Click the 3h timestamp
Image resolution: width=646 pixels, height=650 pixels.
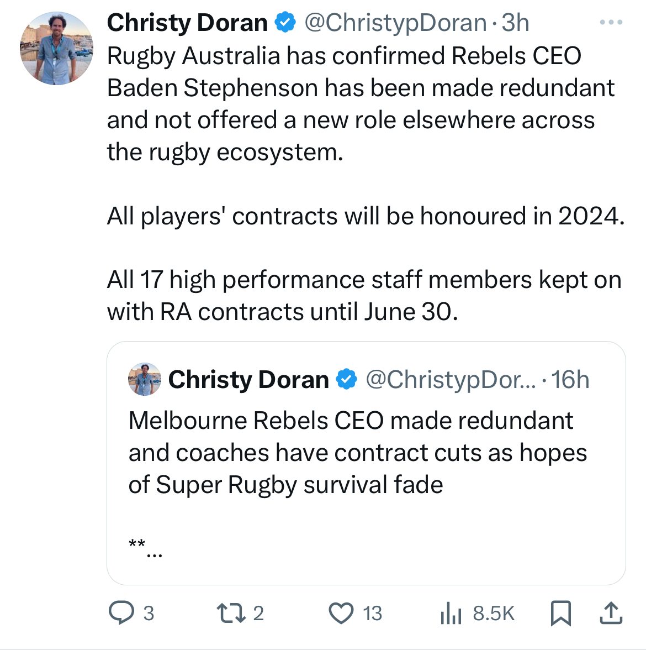pos(515,23)
